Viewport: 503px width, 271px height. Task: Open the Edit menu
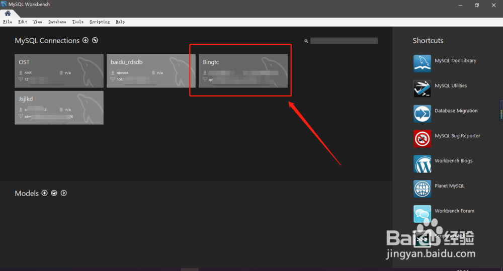(23, 22)
